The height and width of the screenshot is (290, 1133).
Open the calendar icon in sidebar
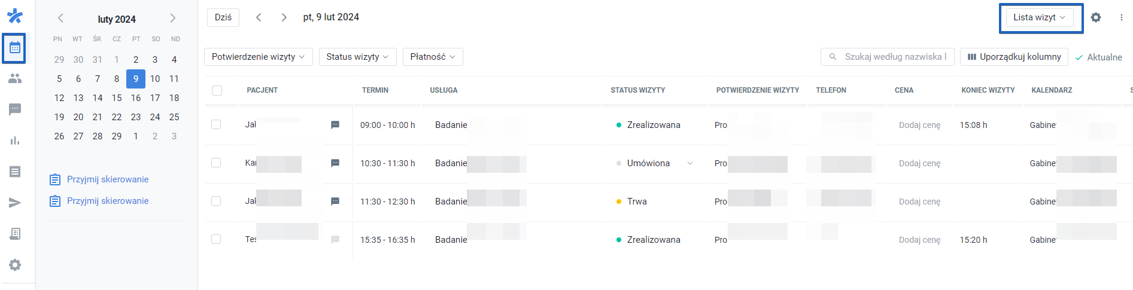point(15,48)
